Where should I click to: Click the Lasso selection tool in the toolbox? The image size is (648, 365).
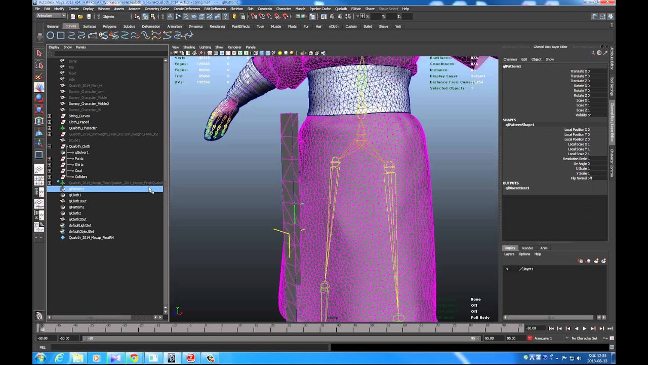tap(39, 65)
